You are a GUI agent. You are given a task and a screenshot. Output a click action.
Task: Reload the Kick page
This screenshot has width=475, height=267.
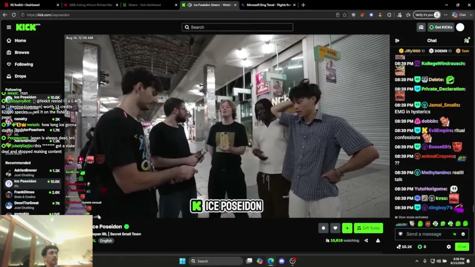point(14,15)
